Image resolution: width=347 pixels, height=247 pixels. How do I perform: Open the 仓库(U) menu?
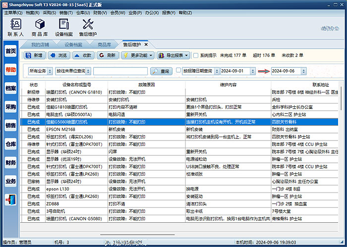point(83,13)
